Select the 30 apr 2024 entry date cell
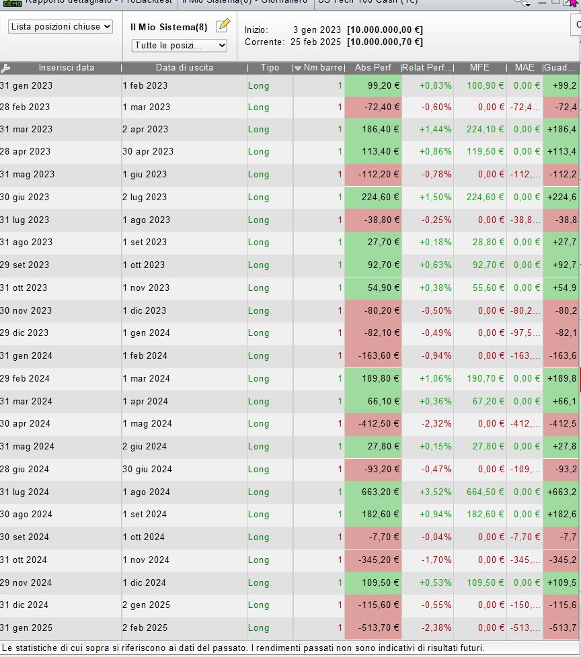 tap(26, 423)
